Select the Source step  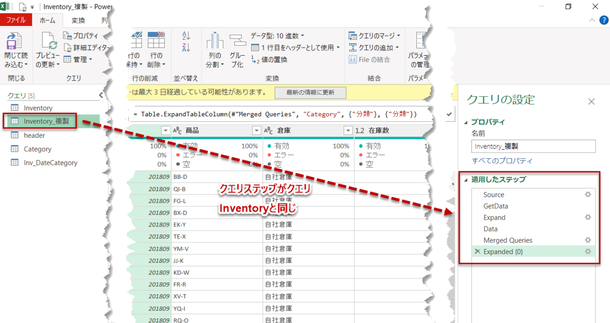[494, 195]
